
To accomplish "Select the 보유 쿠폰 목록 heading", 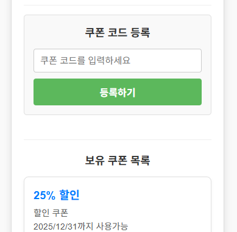I will click(118, 160).
